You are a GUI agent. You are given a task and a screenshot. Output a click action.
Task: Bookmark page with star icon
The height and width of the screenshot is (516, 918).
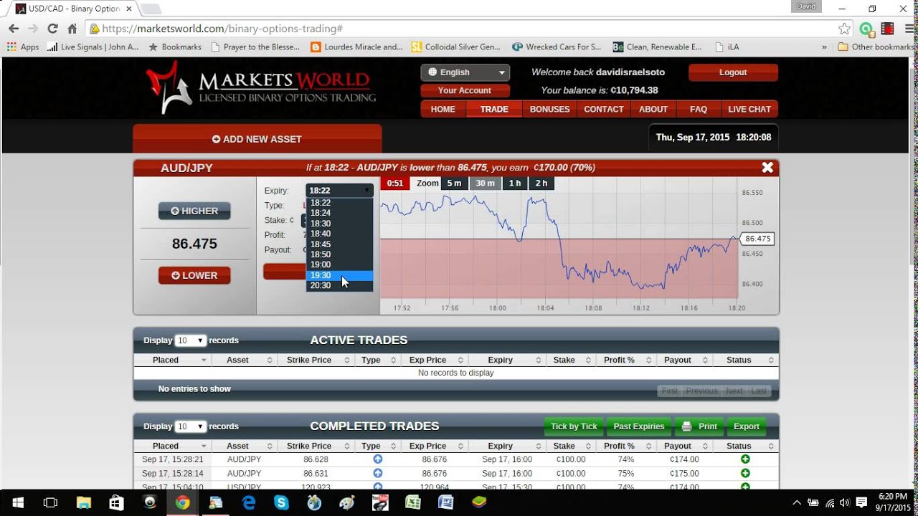click(845, 29)
